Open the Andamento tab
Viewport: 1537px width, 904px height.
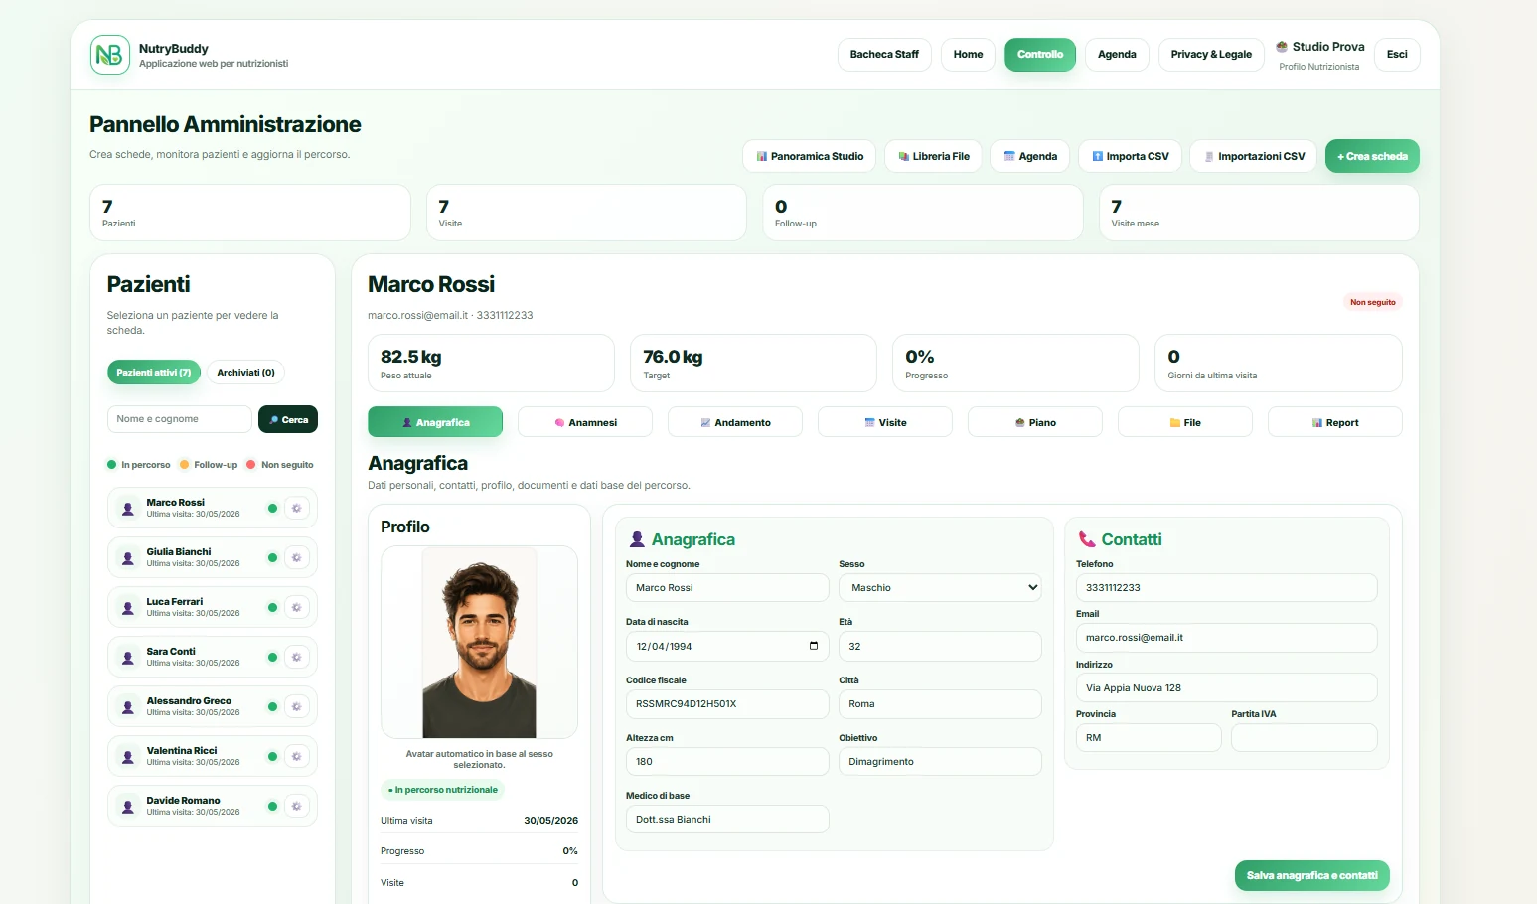[x=735, y=422]
